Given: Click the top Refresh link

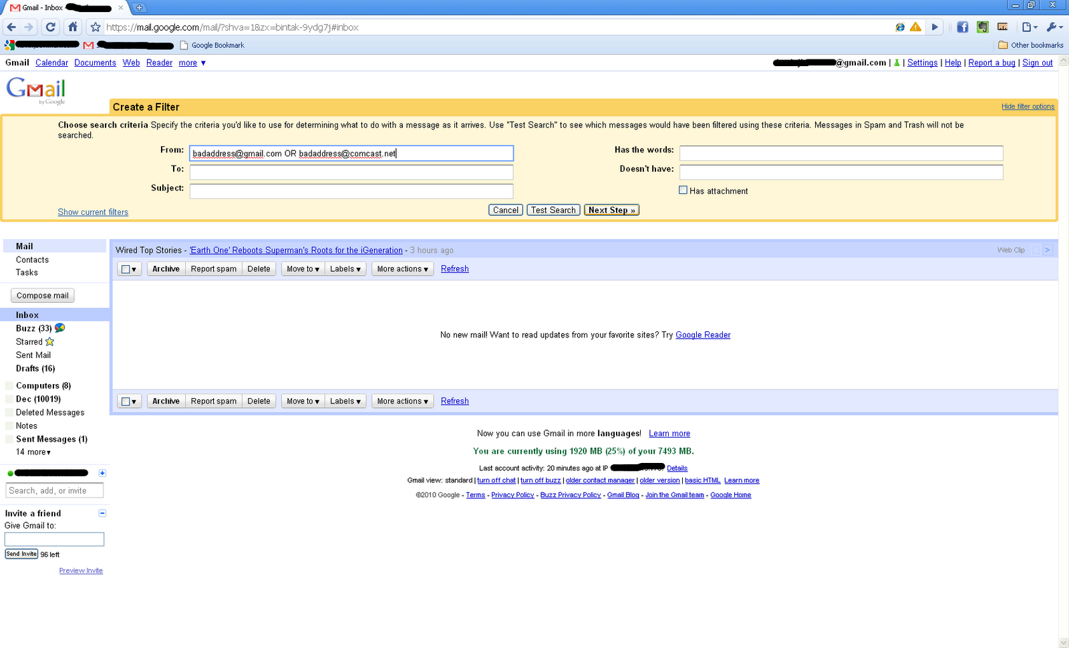Looking at the screenshot, I should (x=455, y=269).
